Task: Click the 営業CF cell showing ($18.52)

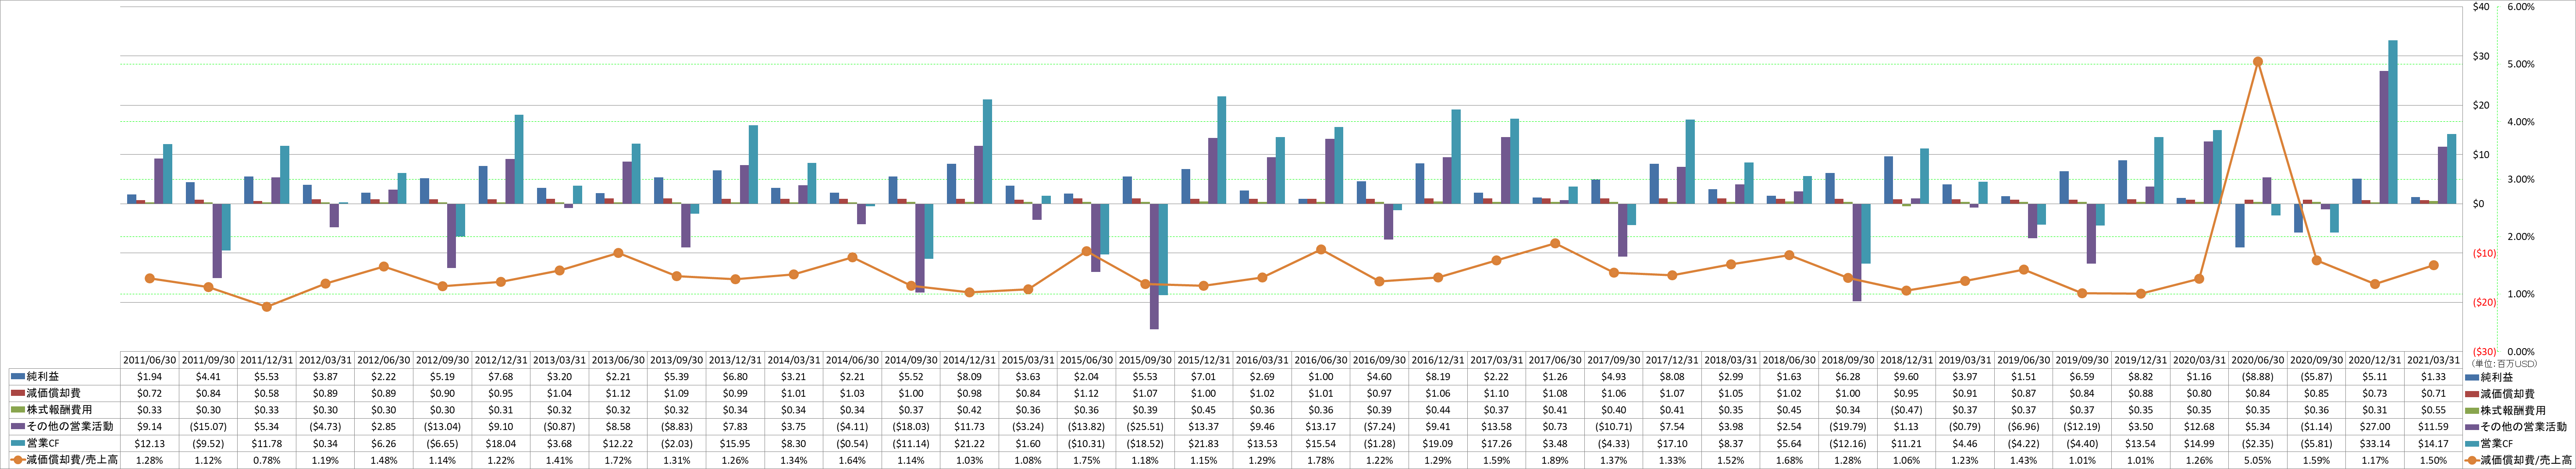Action: (x=1145, y=443)
